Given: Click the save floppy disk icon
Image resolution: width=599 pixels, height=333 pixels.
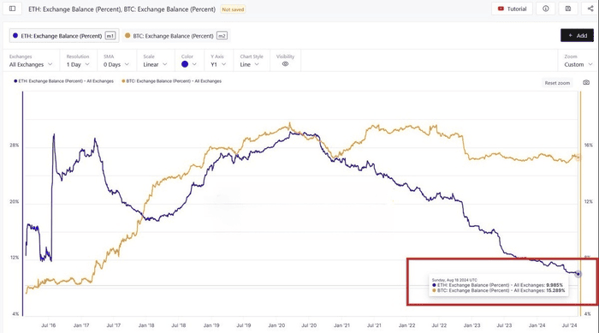Looking at the screenshot, I should point(567,9).
